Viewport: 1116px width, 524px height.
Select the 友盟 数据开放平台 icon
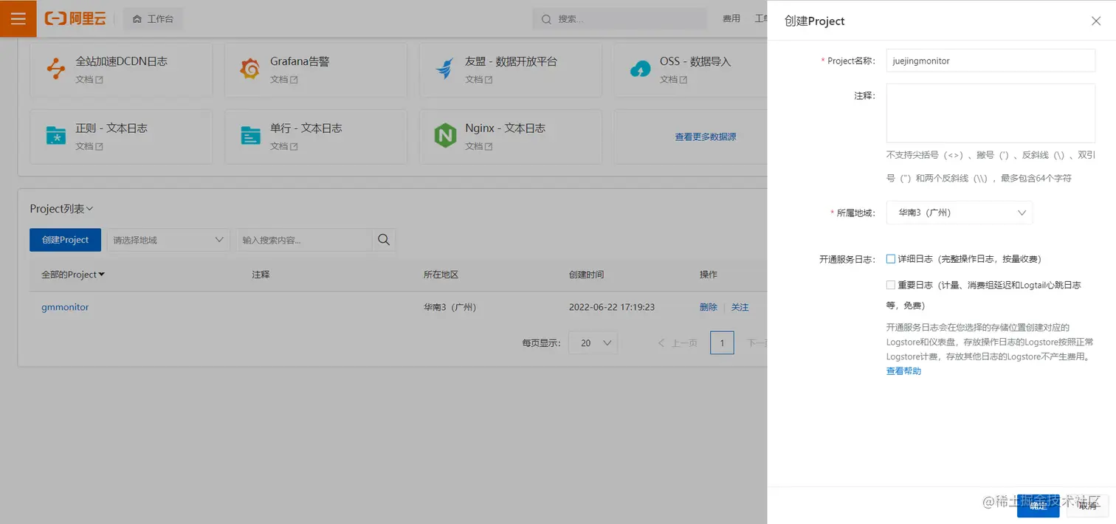tap(445, 69)
